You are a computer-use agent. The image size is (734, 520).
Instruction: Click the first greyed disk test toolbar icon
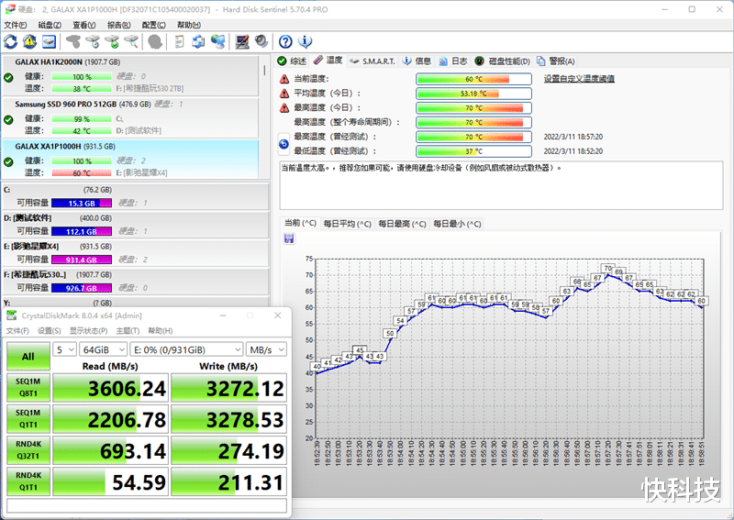pyautogui.click(x=73, y=41)
